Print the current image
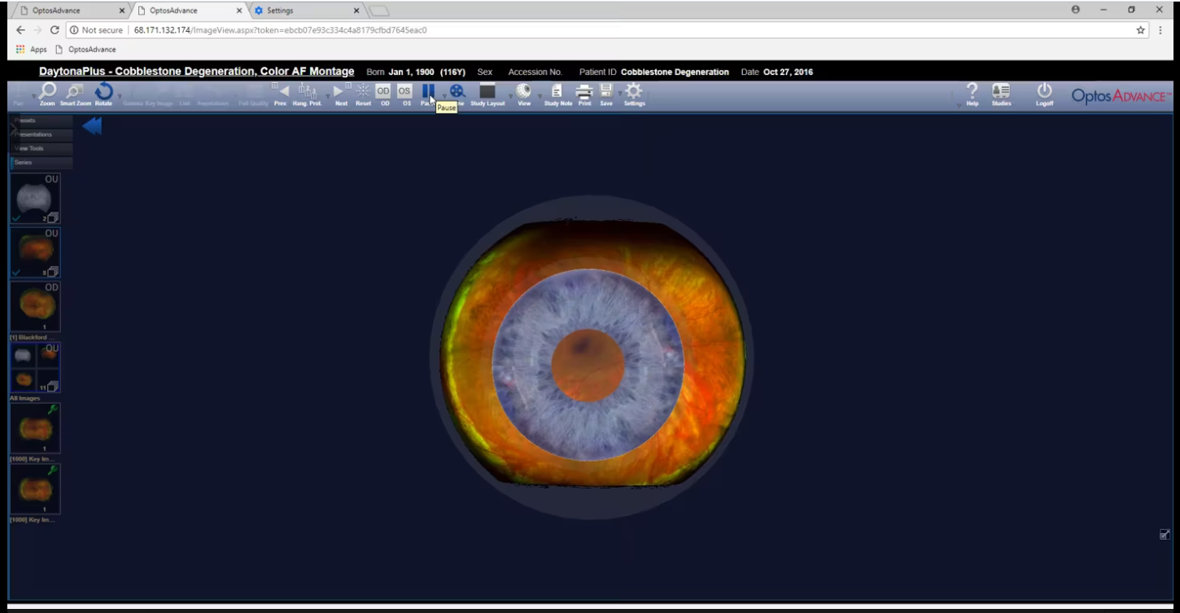The image size is (1180, 613). pyautogui.click(x=584, y=92)
